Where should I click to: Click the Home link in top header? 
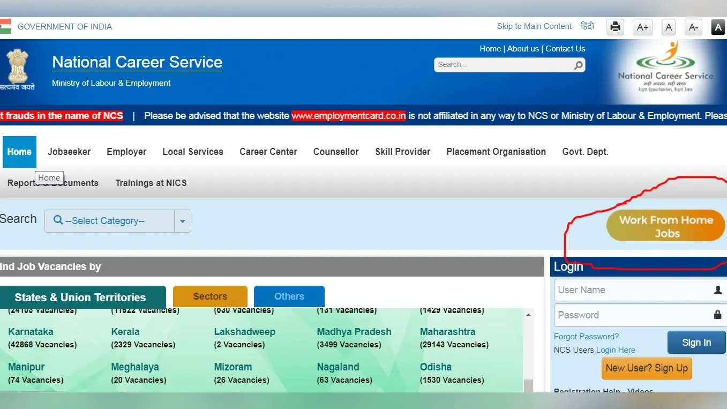[x=490, y=49]
